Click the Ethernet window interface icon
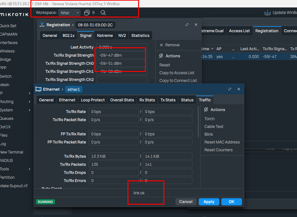 pos(38,89)
